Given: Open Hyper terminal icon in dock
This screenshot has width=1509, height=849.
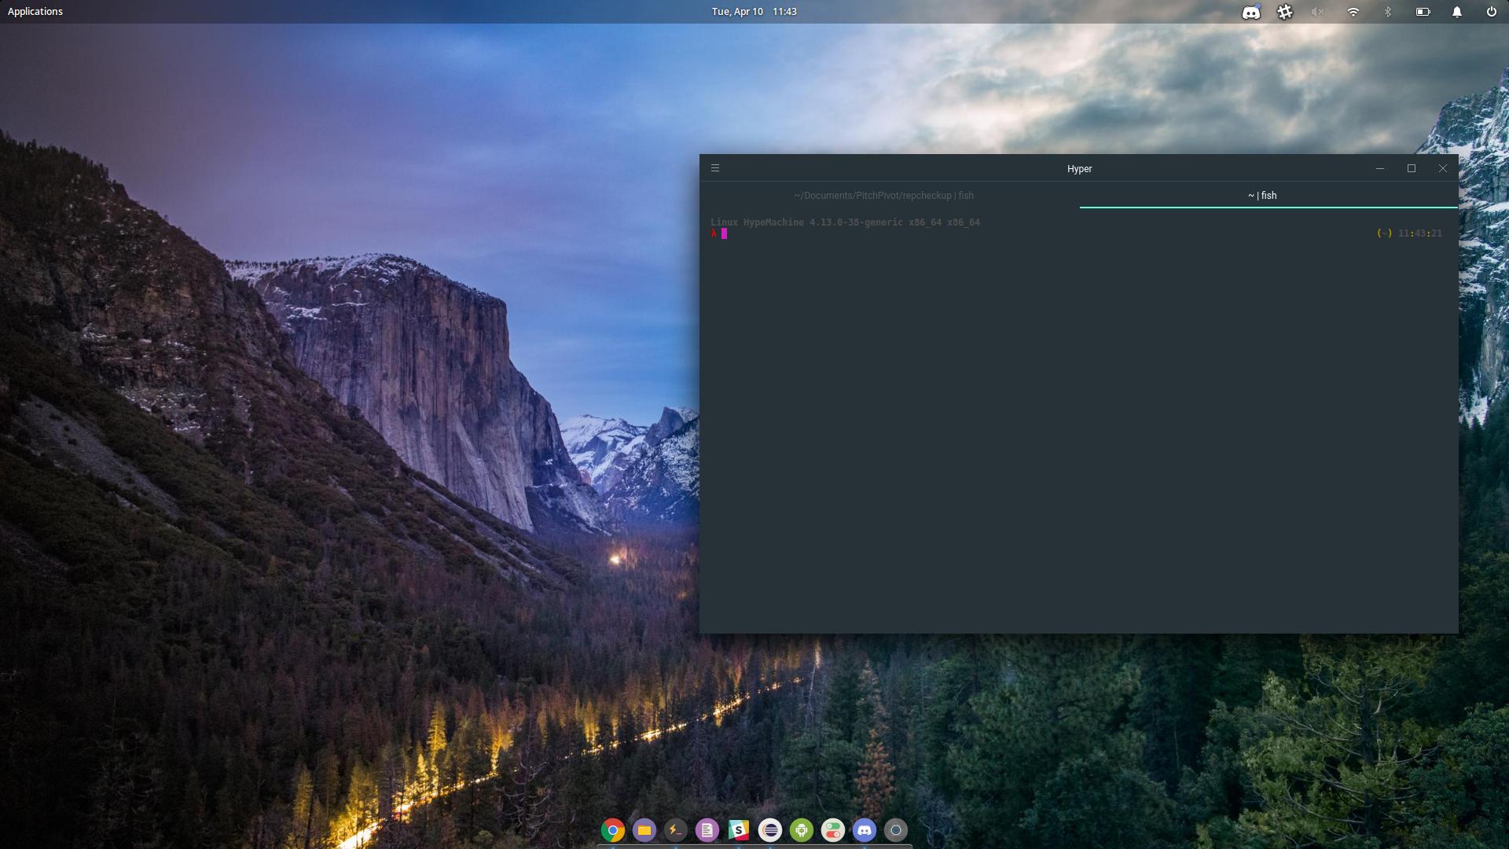Looking at the screenshot, I should pos(675,830).
